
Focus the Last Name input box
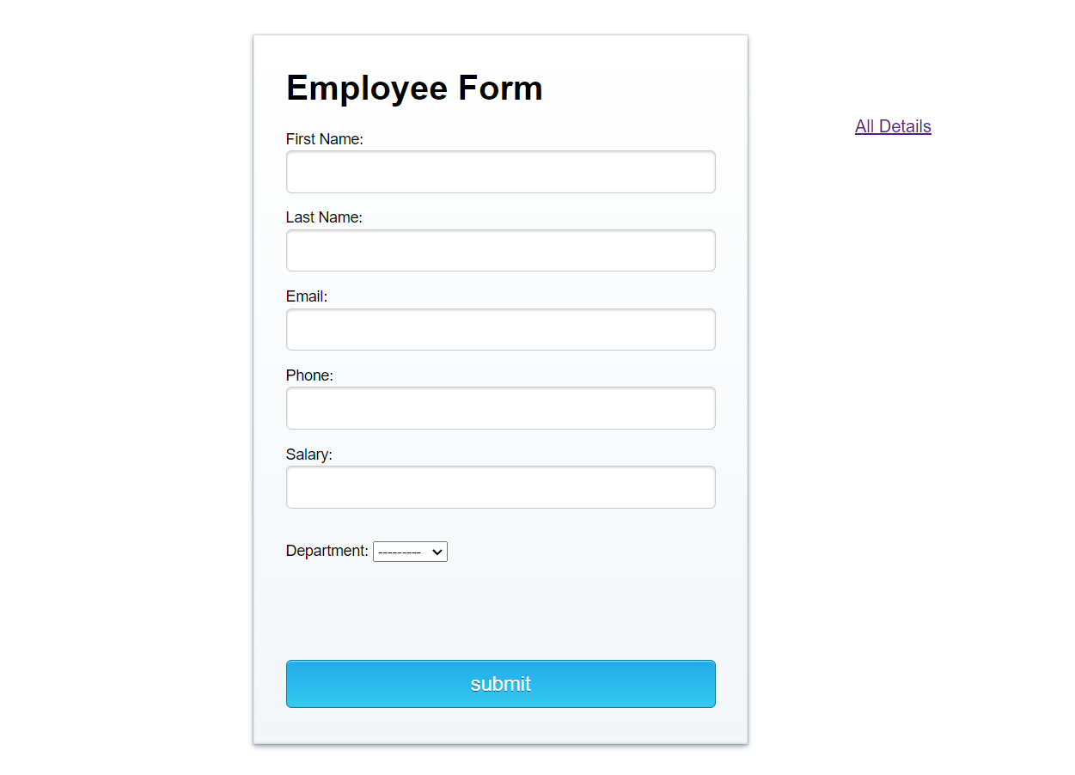pyautogui.click(x=500, y=250)
